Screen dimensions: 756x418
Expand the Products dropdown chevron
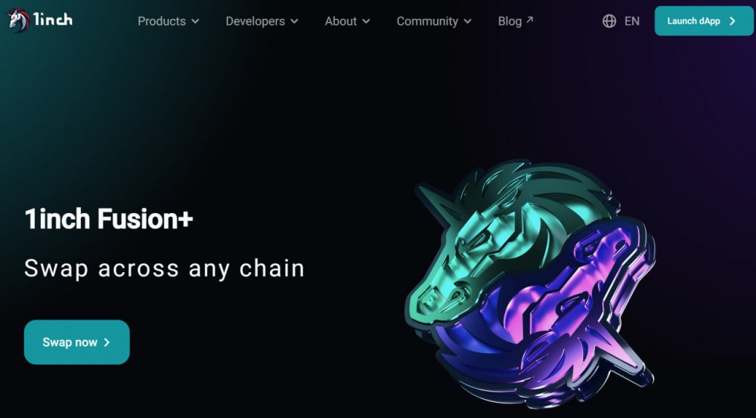click(x=195, y=21)
